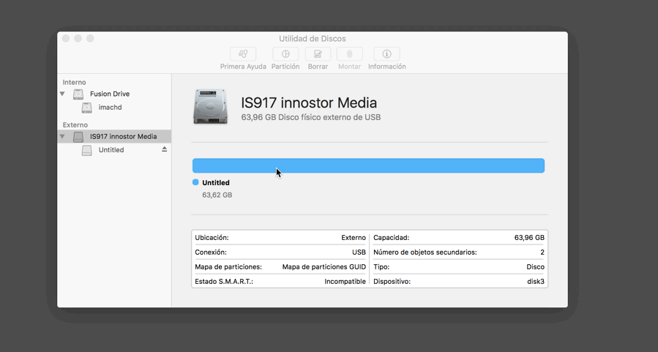The width and height of the screenshot is (658, 352).
Task: Click the Información text label
Action: (x=386, y=67)
